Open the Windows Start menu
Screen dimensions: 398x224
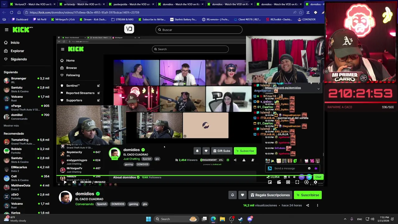tap(148, 219)
